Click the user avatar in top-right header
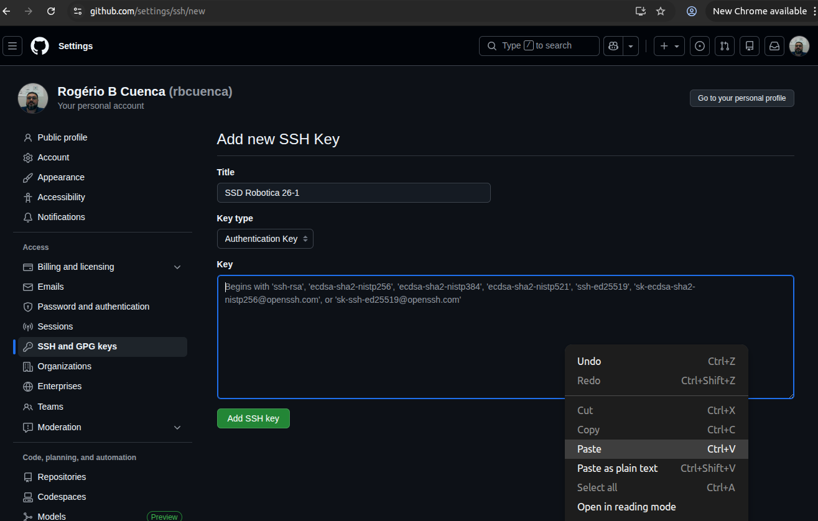The width and height of the screenshot is (818, 521). pyautogui.click(x=799, y=46)
